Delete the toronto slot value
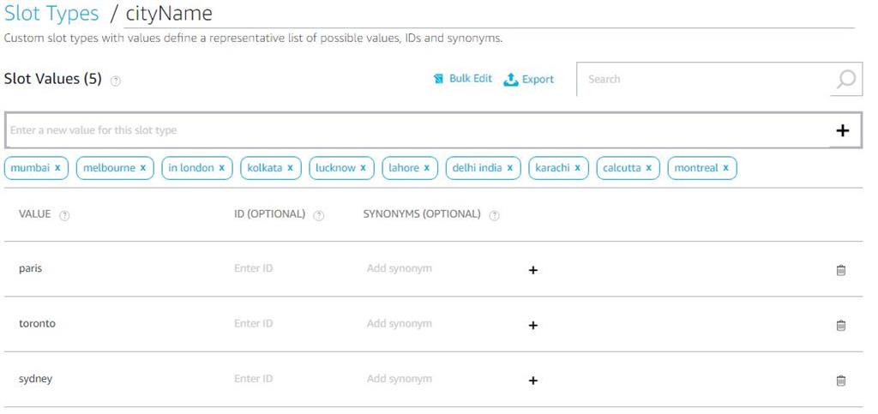878x414 pixels. pos(840,325)
